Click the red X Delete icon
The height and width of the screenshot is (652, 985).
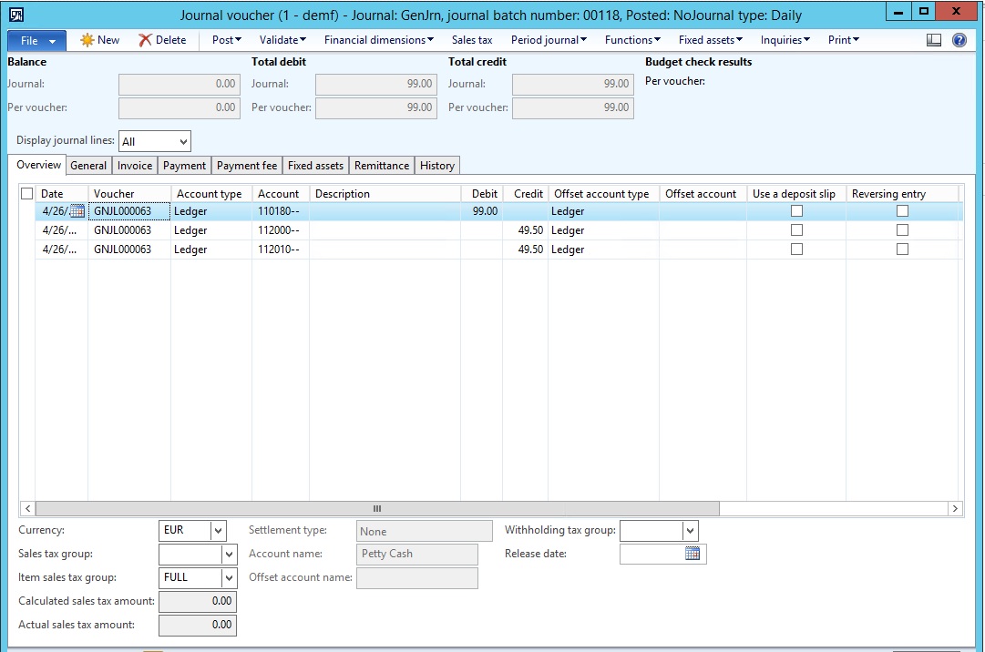point(145,40)
